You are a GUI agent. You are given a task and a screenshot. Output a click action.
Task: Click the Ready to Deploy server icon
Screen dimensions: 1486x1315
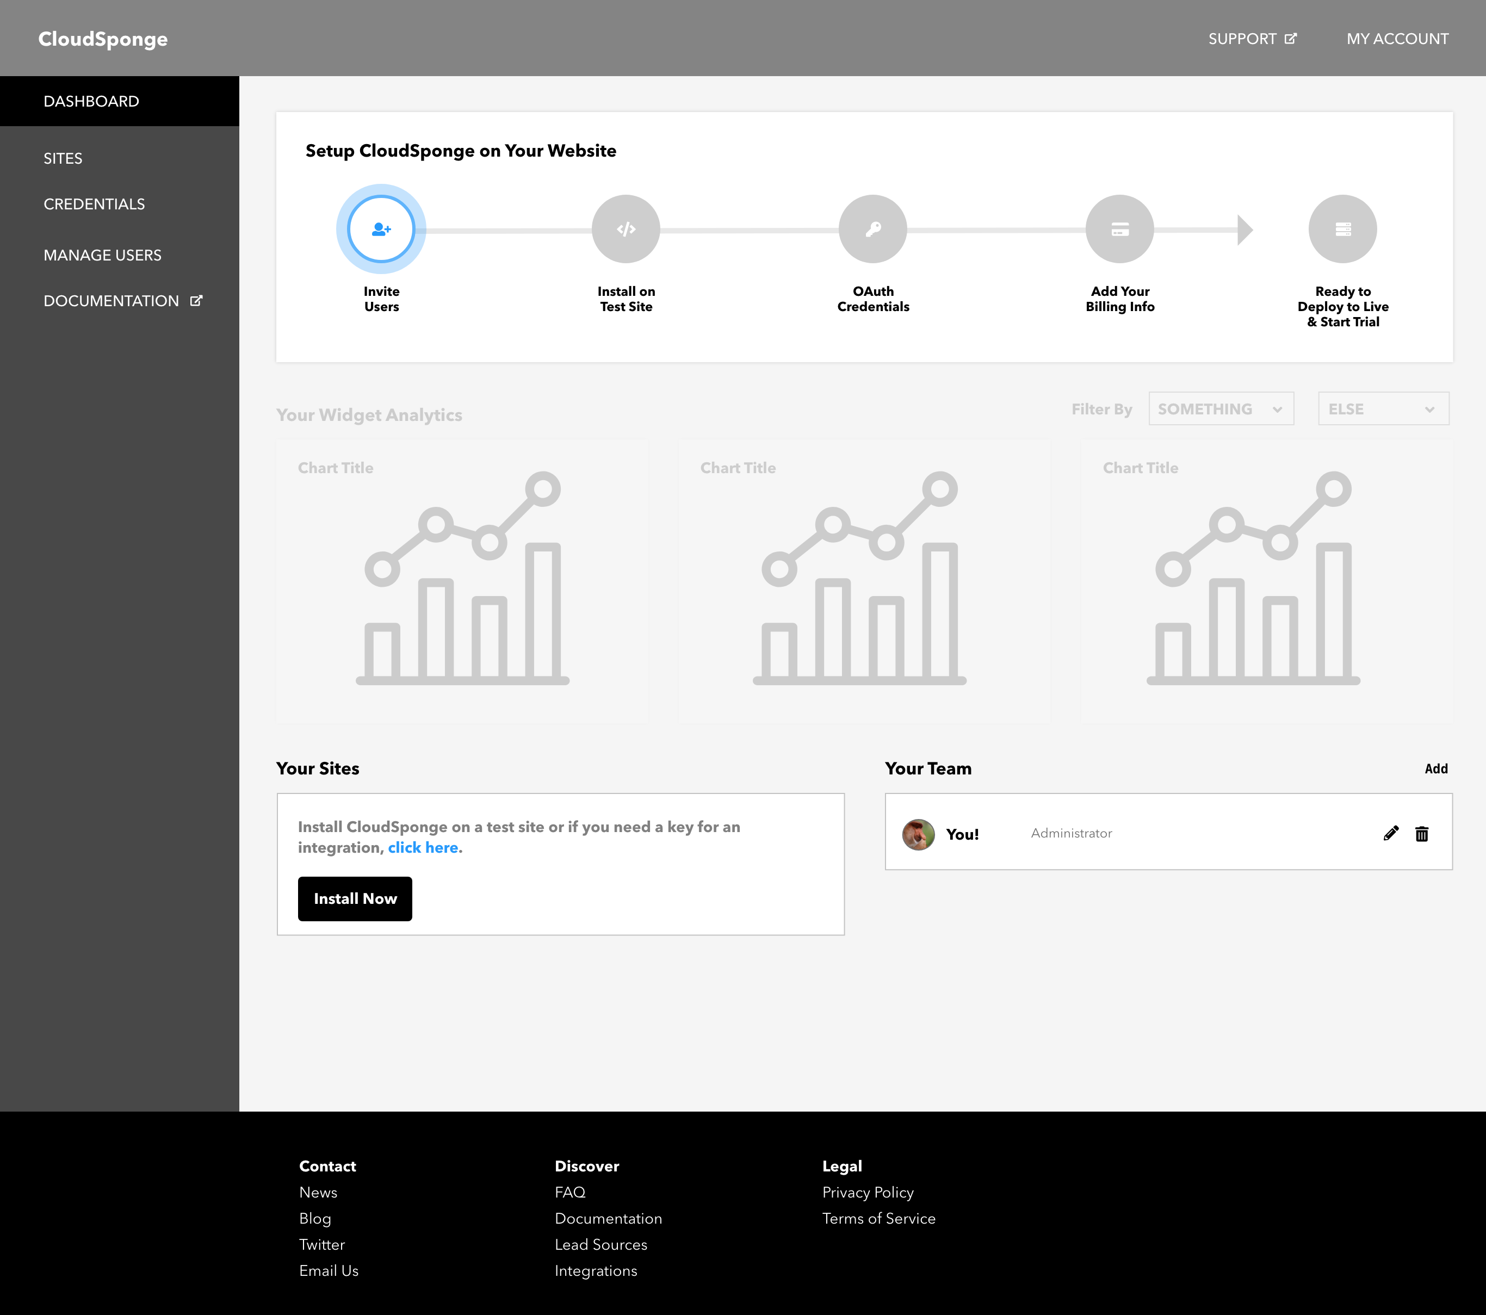coord(1342,229)
